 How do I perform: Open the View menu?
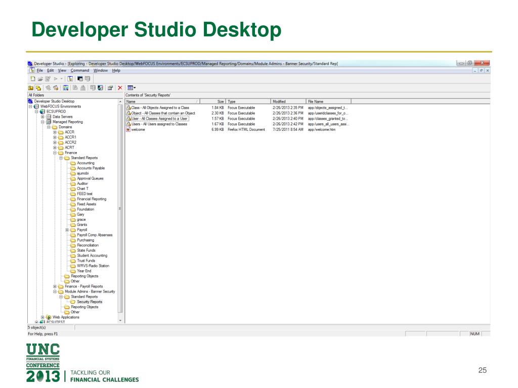[62, 71]
